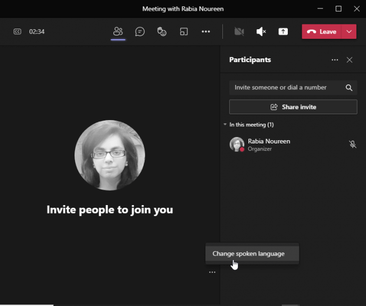Collapse the In this meeting section
Viewport: 366px width, 306px height.
point(225,124)
